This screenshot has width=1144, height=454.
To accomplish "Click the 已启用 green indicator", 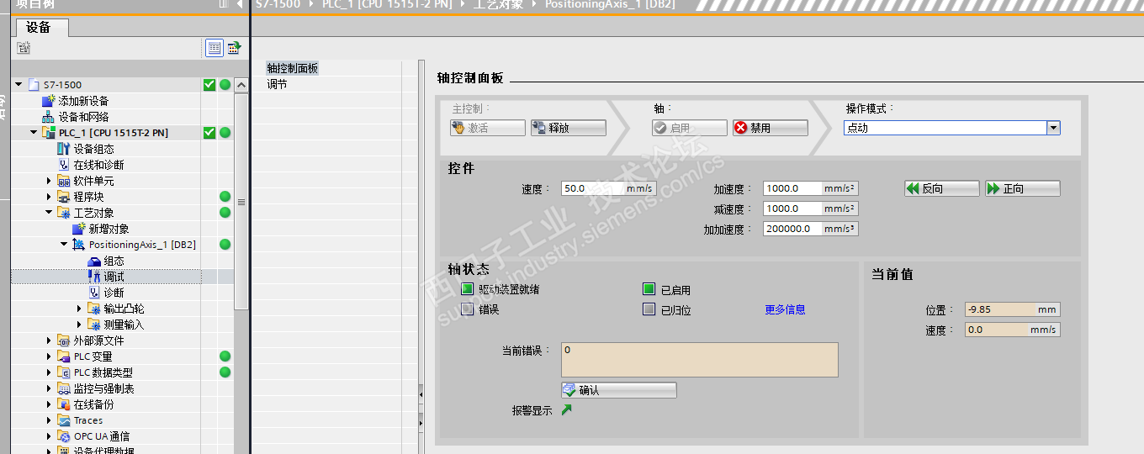I will (649, 289).
